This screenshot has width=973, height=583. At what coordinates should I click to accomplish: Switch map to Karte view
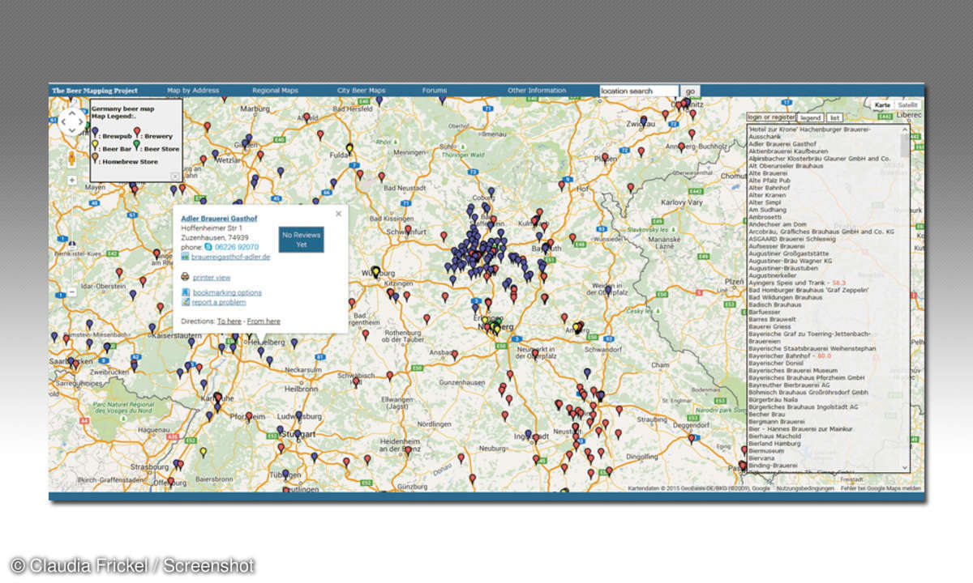pyautogui.click(x=883, y=105)
